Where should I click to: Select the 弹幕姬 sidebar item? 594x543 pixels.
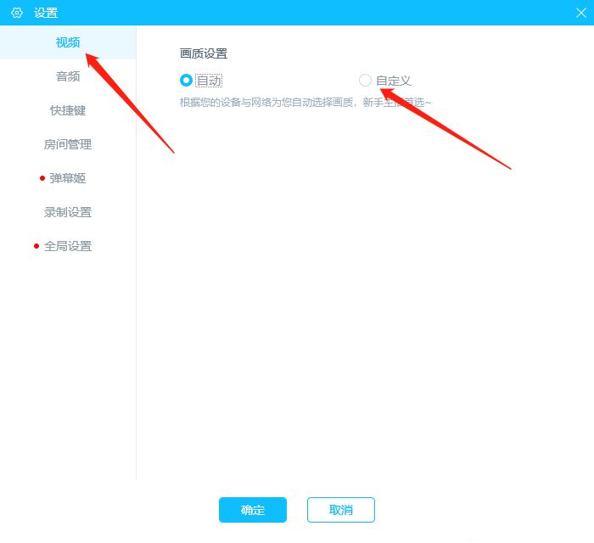[68, 178]
